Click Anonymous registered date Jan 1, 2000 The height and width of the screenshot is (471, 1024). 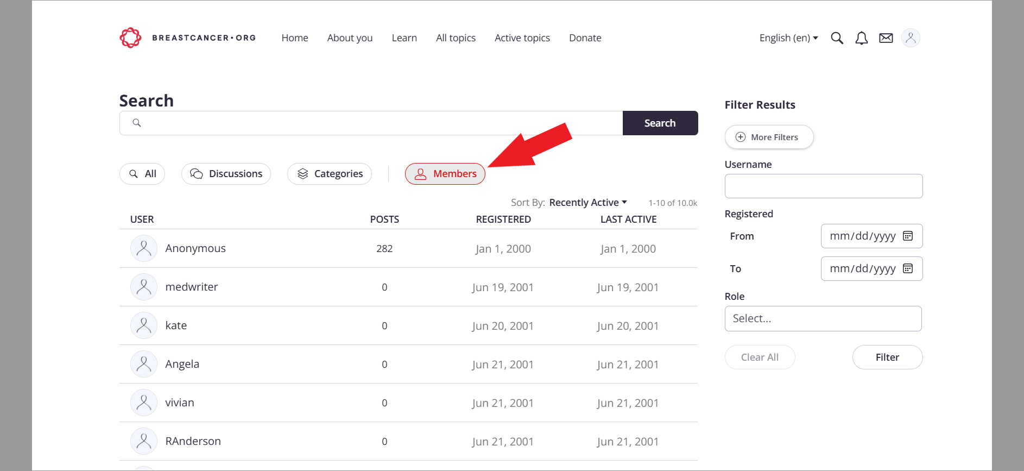[x=503, y=249]
